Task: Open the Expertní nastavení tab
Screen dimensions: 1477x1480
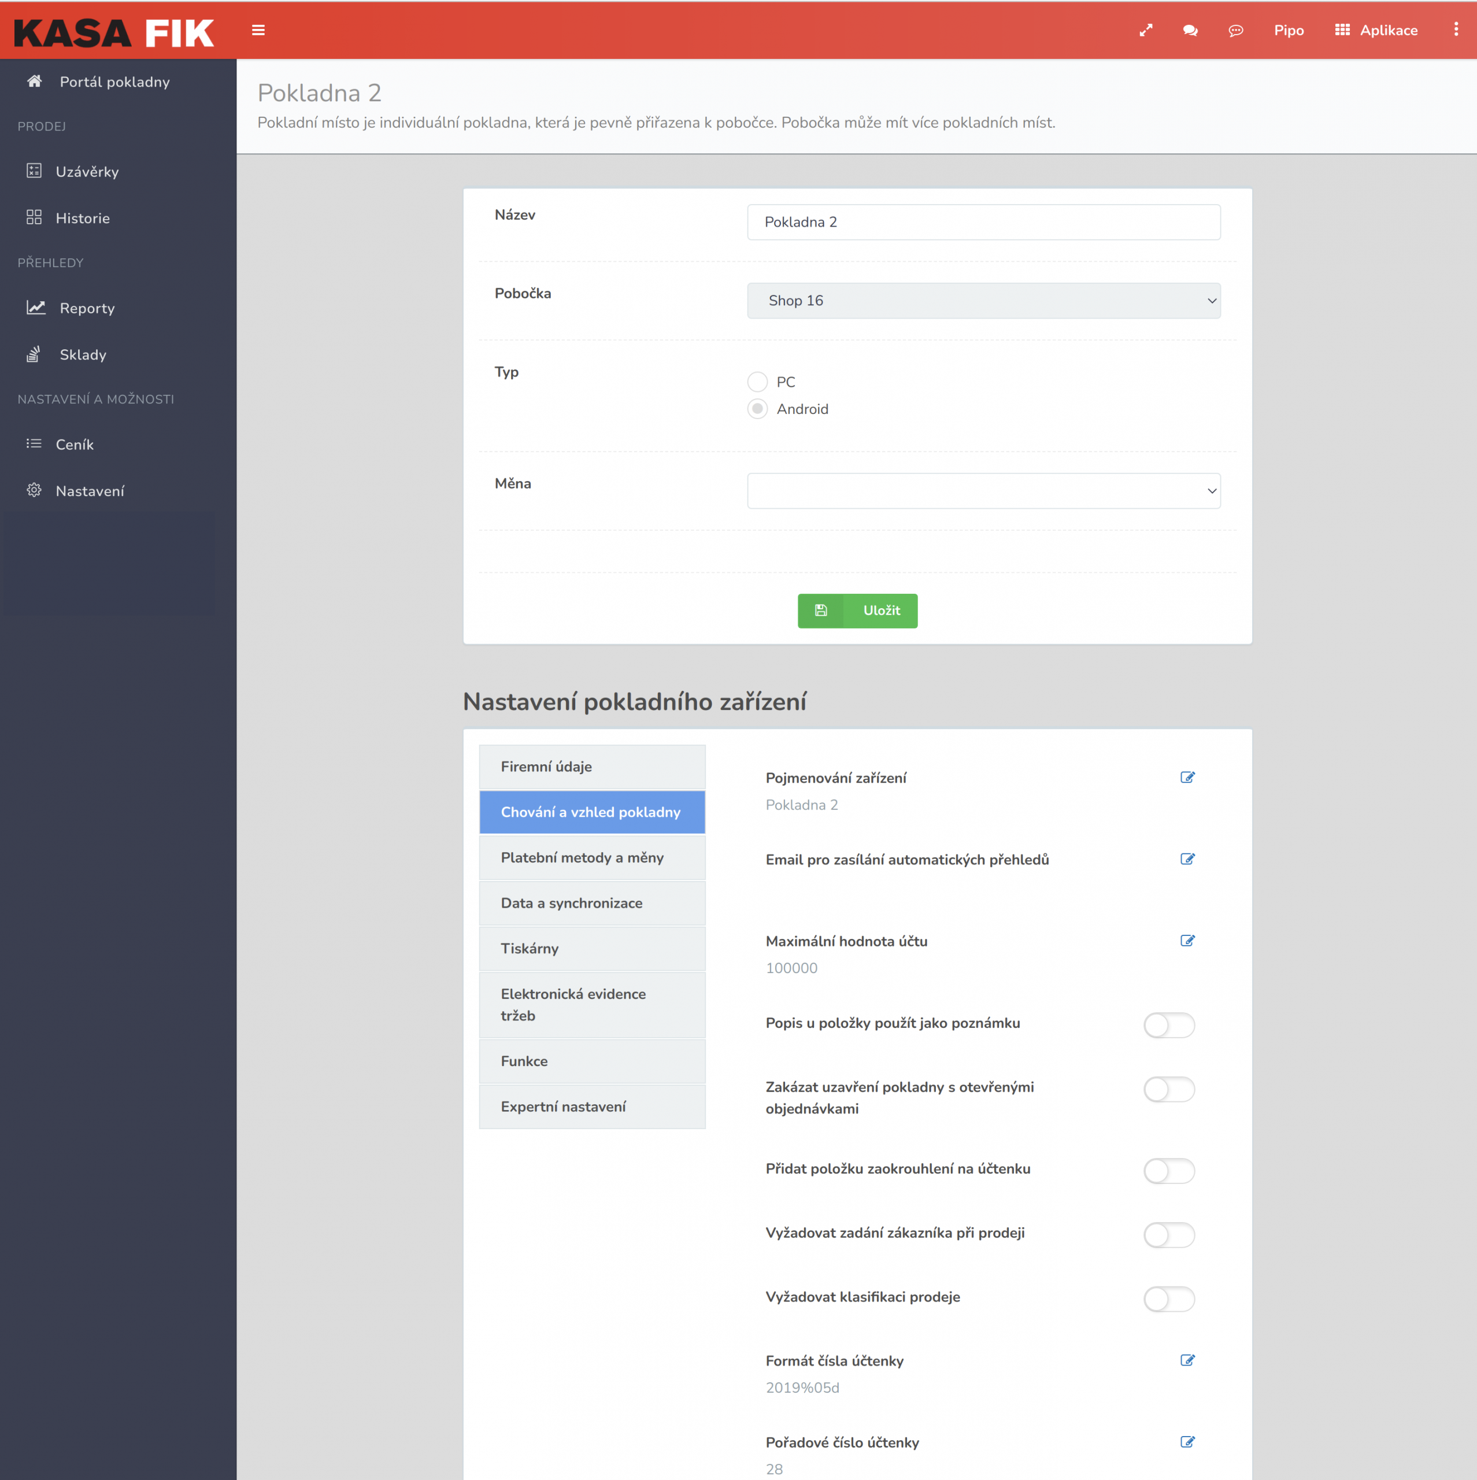Action: coord(592,1107)
